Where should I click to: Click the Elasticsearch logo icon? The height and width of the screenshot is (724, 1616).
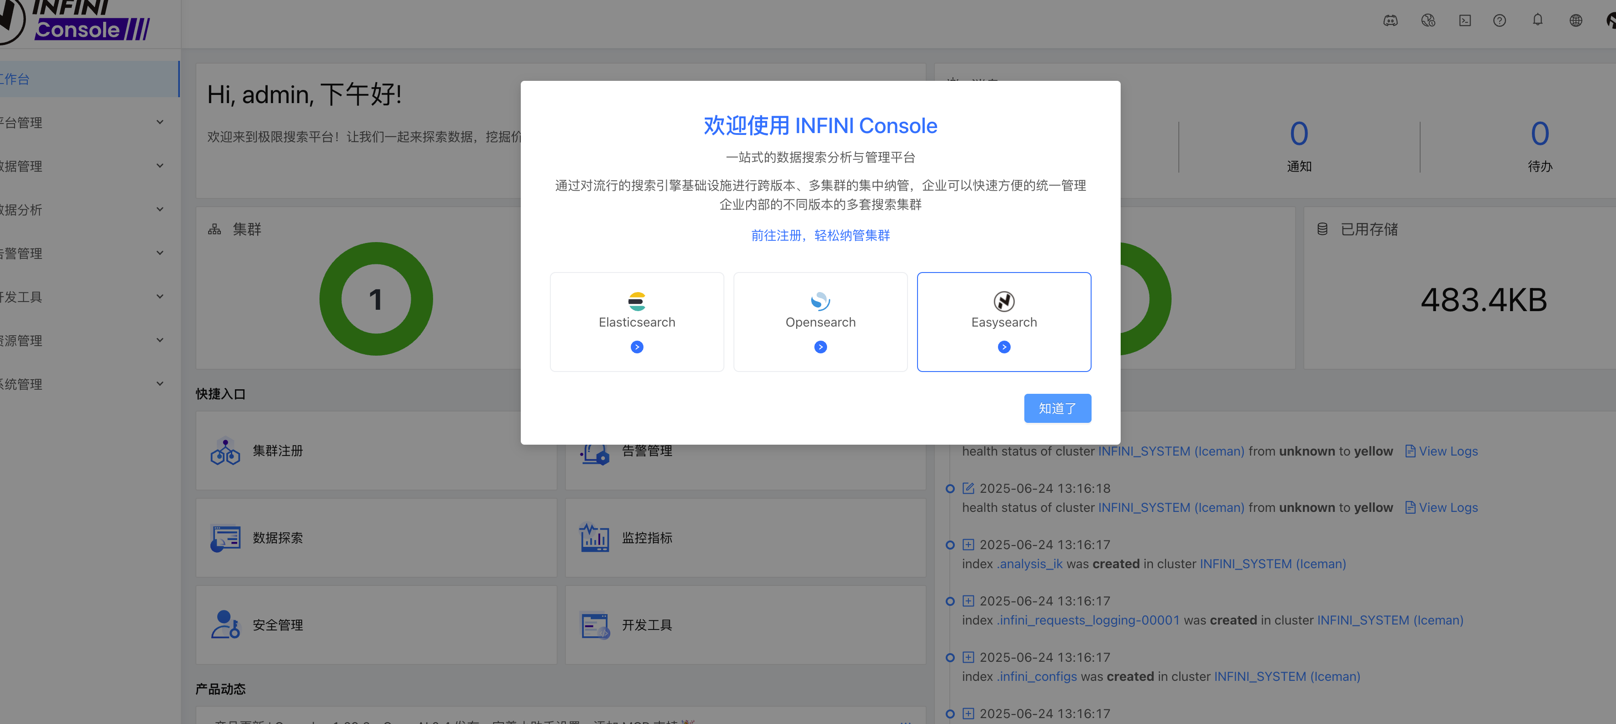(637, 301)
